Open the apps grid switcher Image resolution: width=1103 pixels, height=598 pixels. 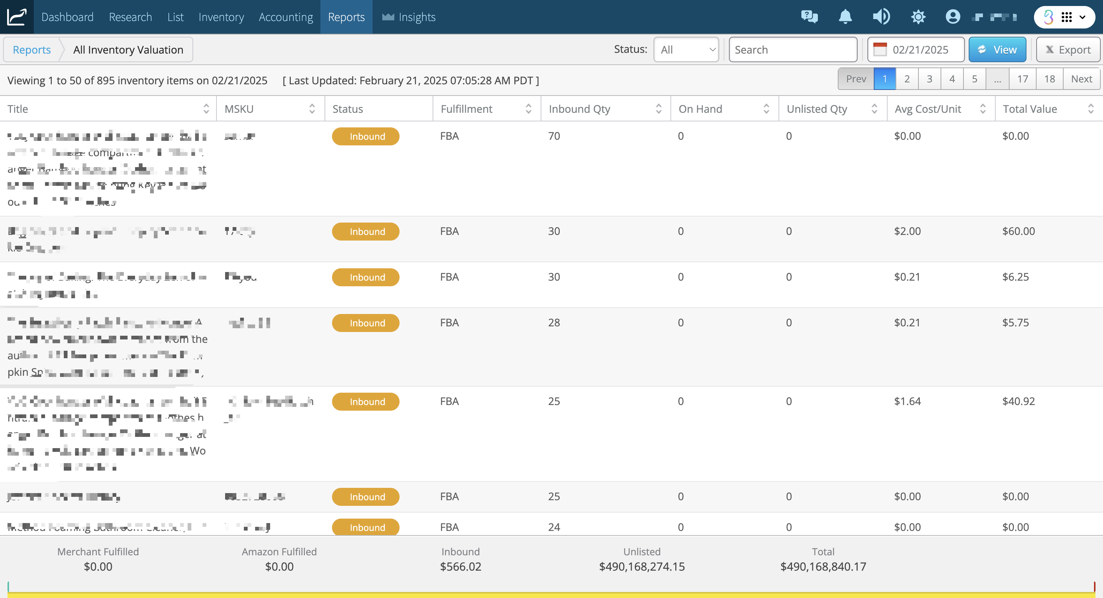pyautogui.click(x=1066, y=17)
